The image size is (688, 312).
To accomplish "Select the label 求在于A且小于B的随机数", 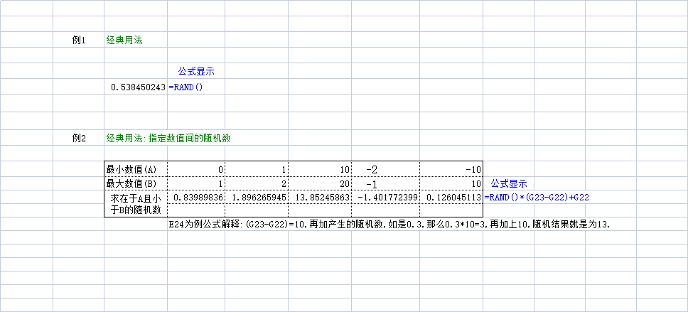I will 136,203.
